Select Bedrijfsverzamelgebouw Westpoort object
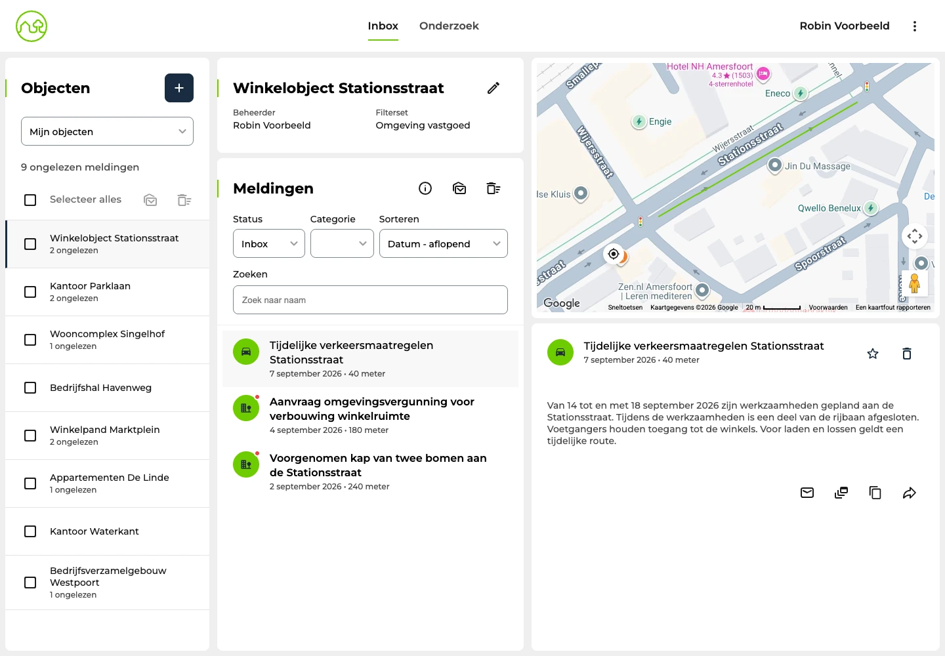The height and width of the screenshot is (656, 945). click(108, 583)
